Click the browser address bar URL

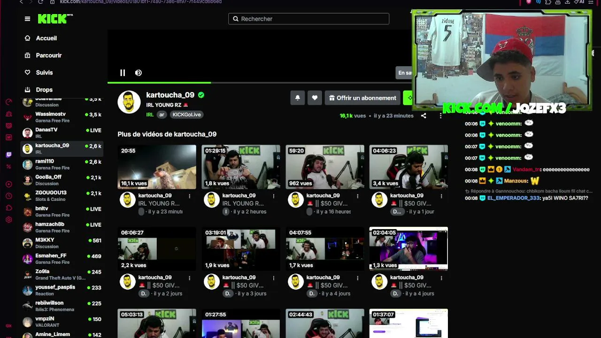pyautogui.click(x=141, y=2)
